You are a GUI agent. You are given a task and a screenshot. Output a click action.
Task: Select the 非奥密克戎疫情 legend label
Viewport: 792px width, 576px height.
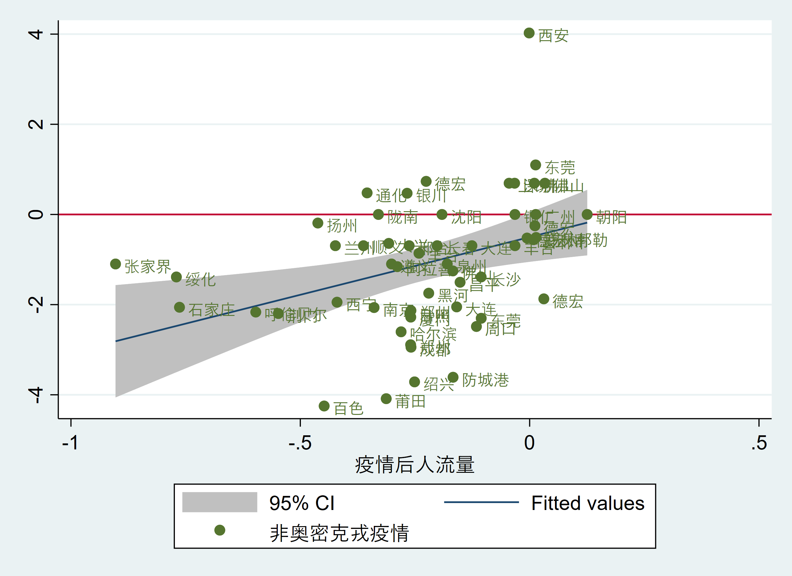(x=339, y=533)
